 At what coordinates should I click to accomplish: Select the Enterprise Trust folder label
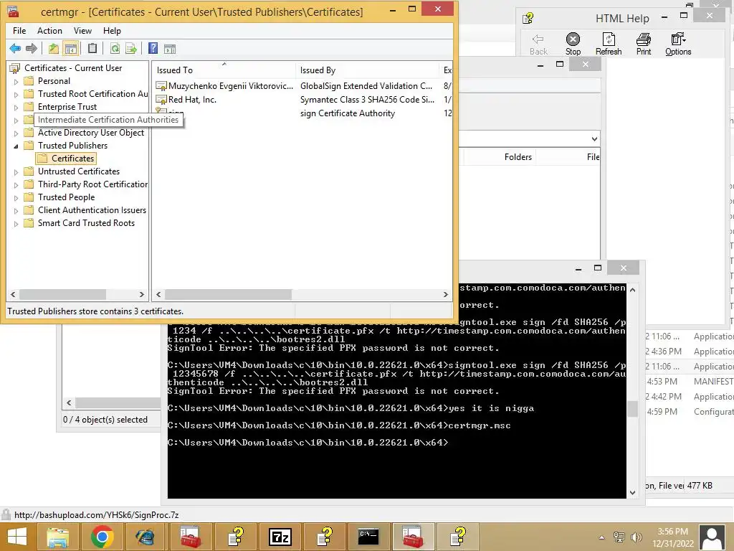67,107
